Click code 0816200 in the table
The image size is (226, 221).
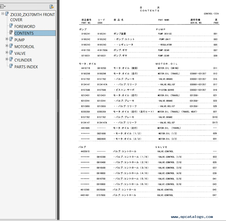point(102,68)
